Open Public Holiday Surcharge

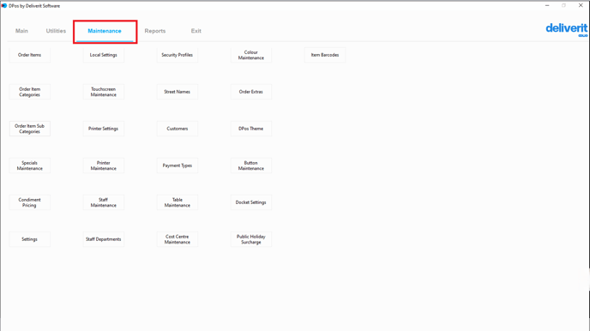[251, 239]
